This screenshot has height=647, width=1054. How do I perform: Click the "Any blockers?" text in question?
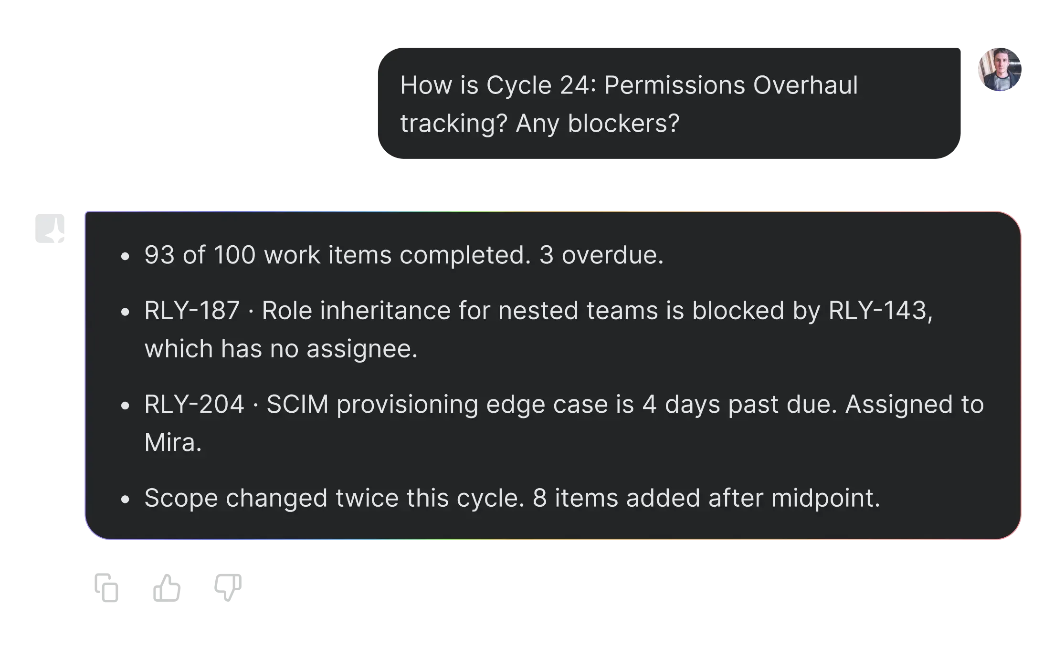click(597, 124)
